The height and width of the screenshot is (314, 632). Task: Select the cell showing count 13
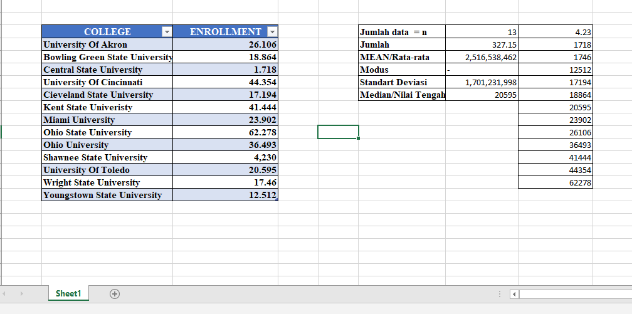pyautogui.click(x=482, y=31)
